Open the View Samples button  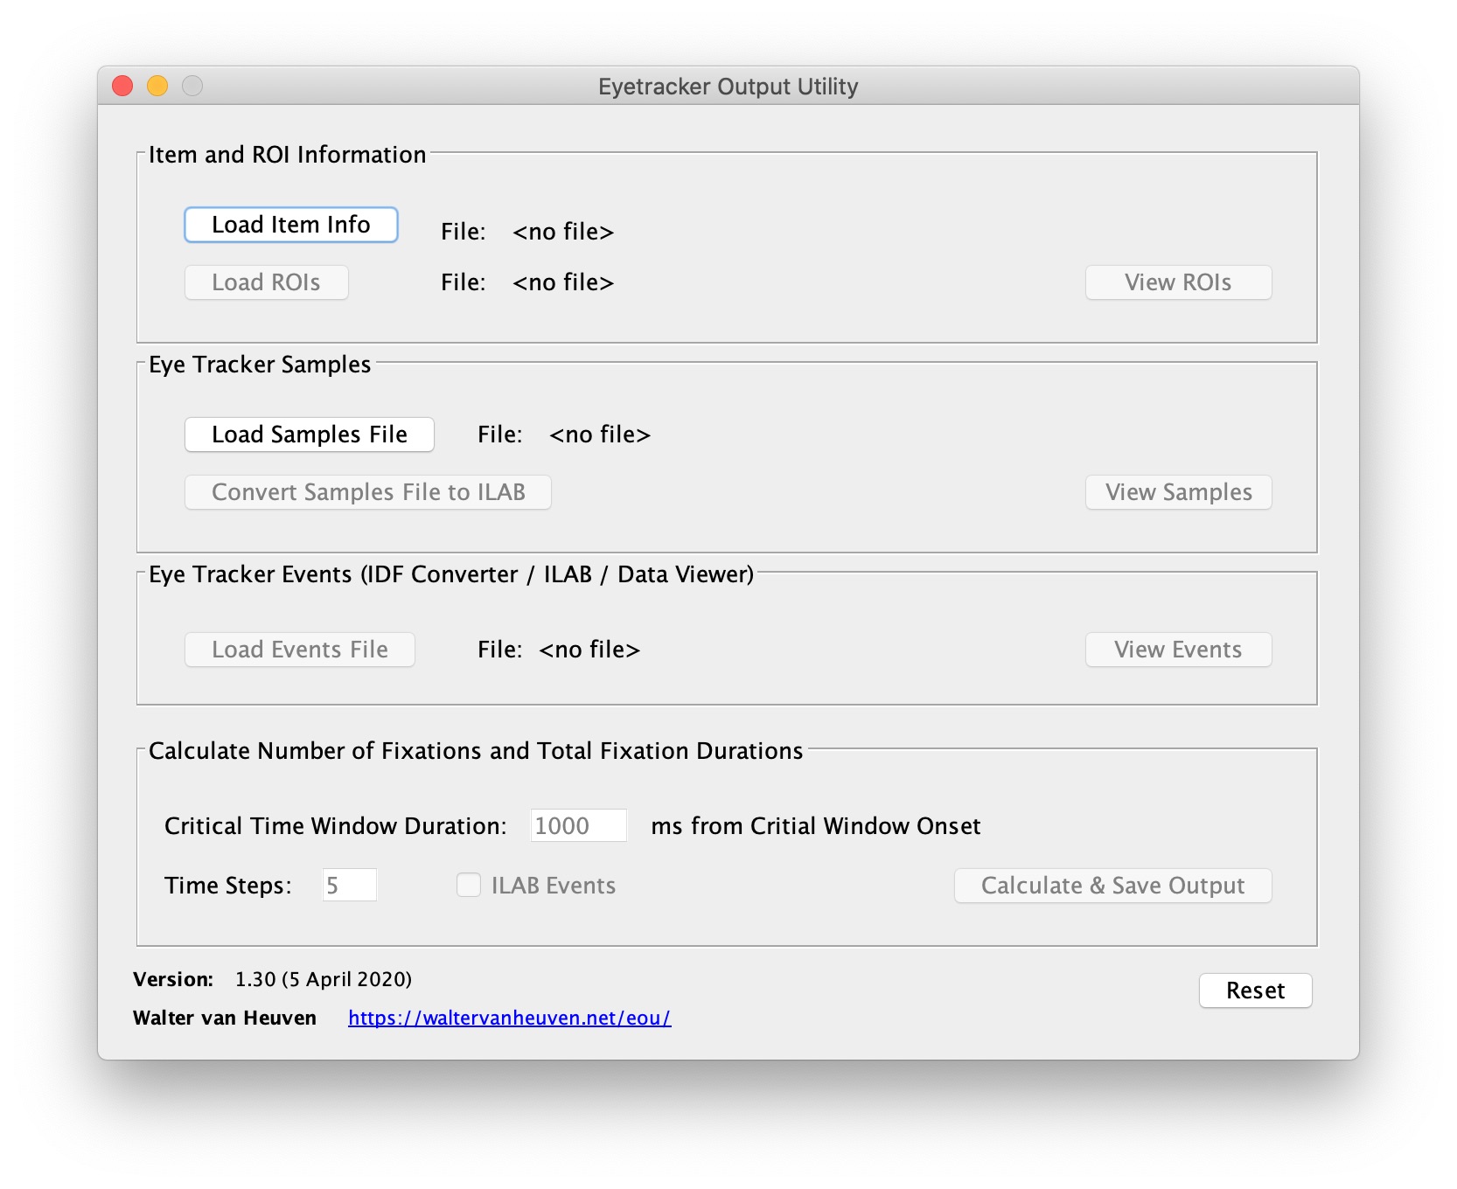tap(1179, 492)
